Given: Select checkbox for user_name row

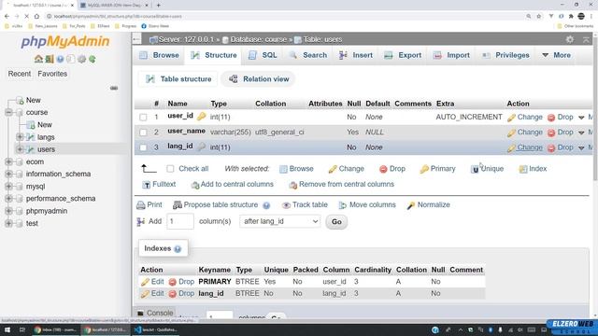Looking at the screenshot, I should point(143,133).
